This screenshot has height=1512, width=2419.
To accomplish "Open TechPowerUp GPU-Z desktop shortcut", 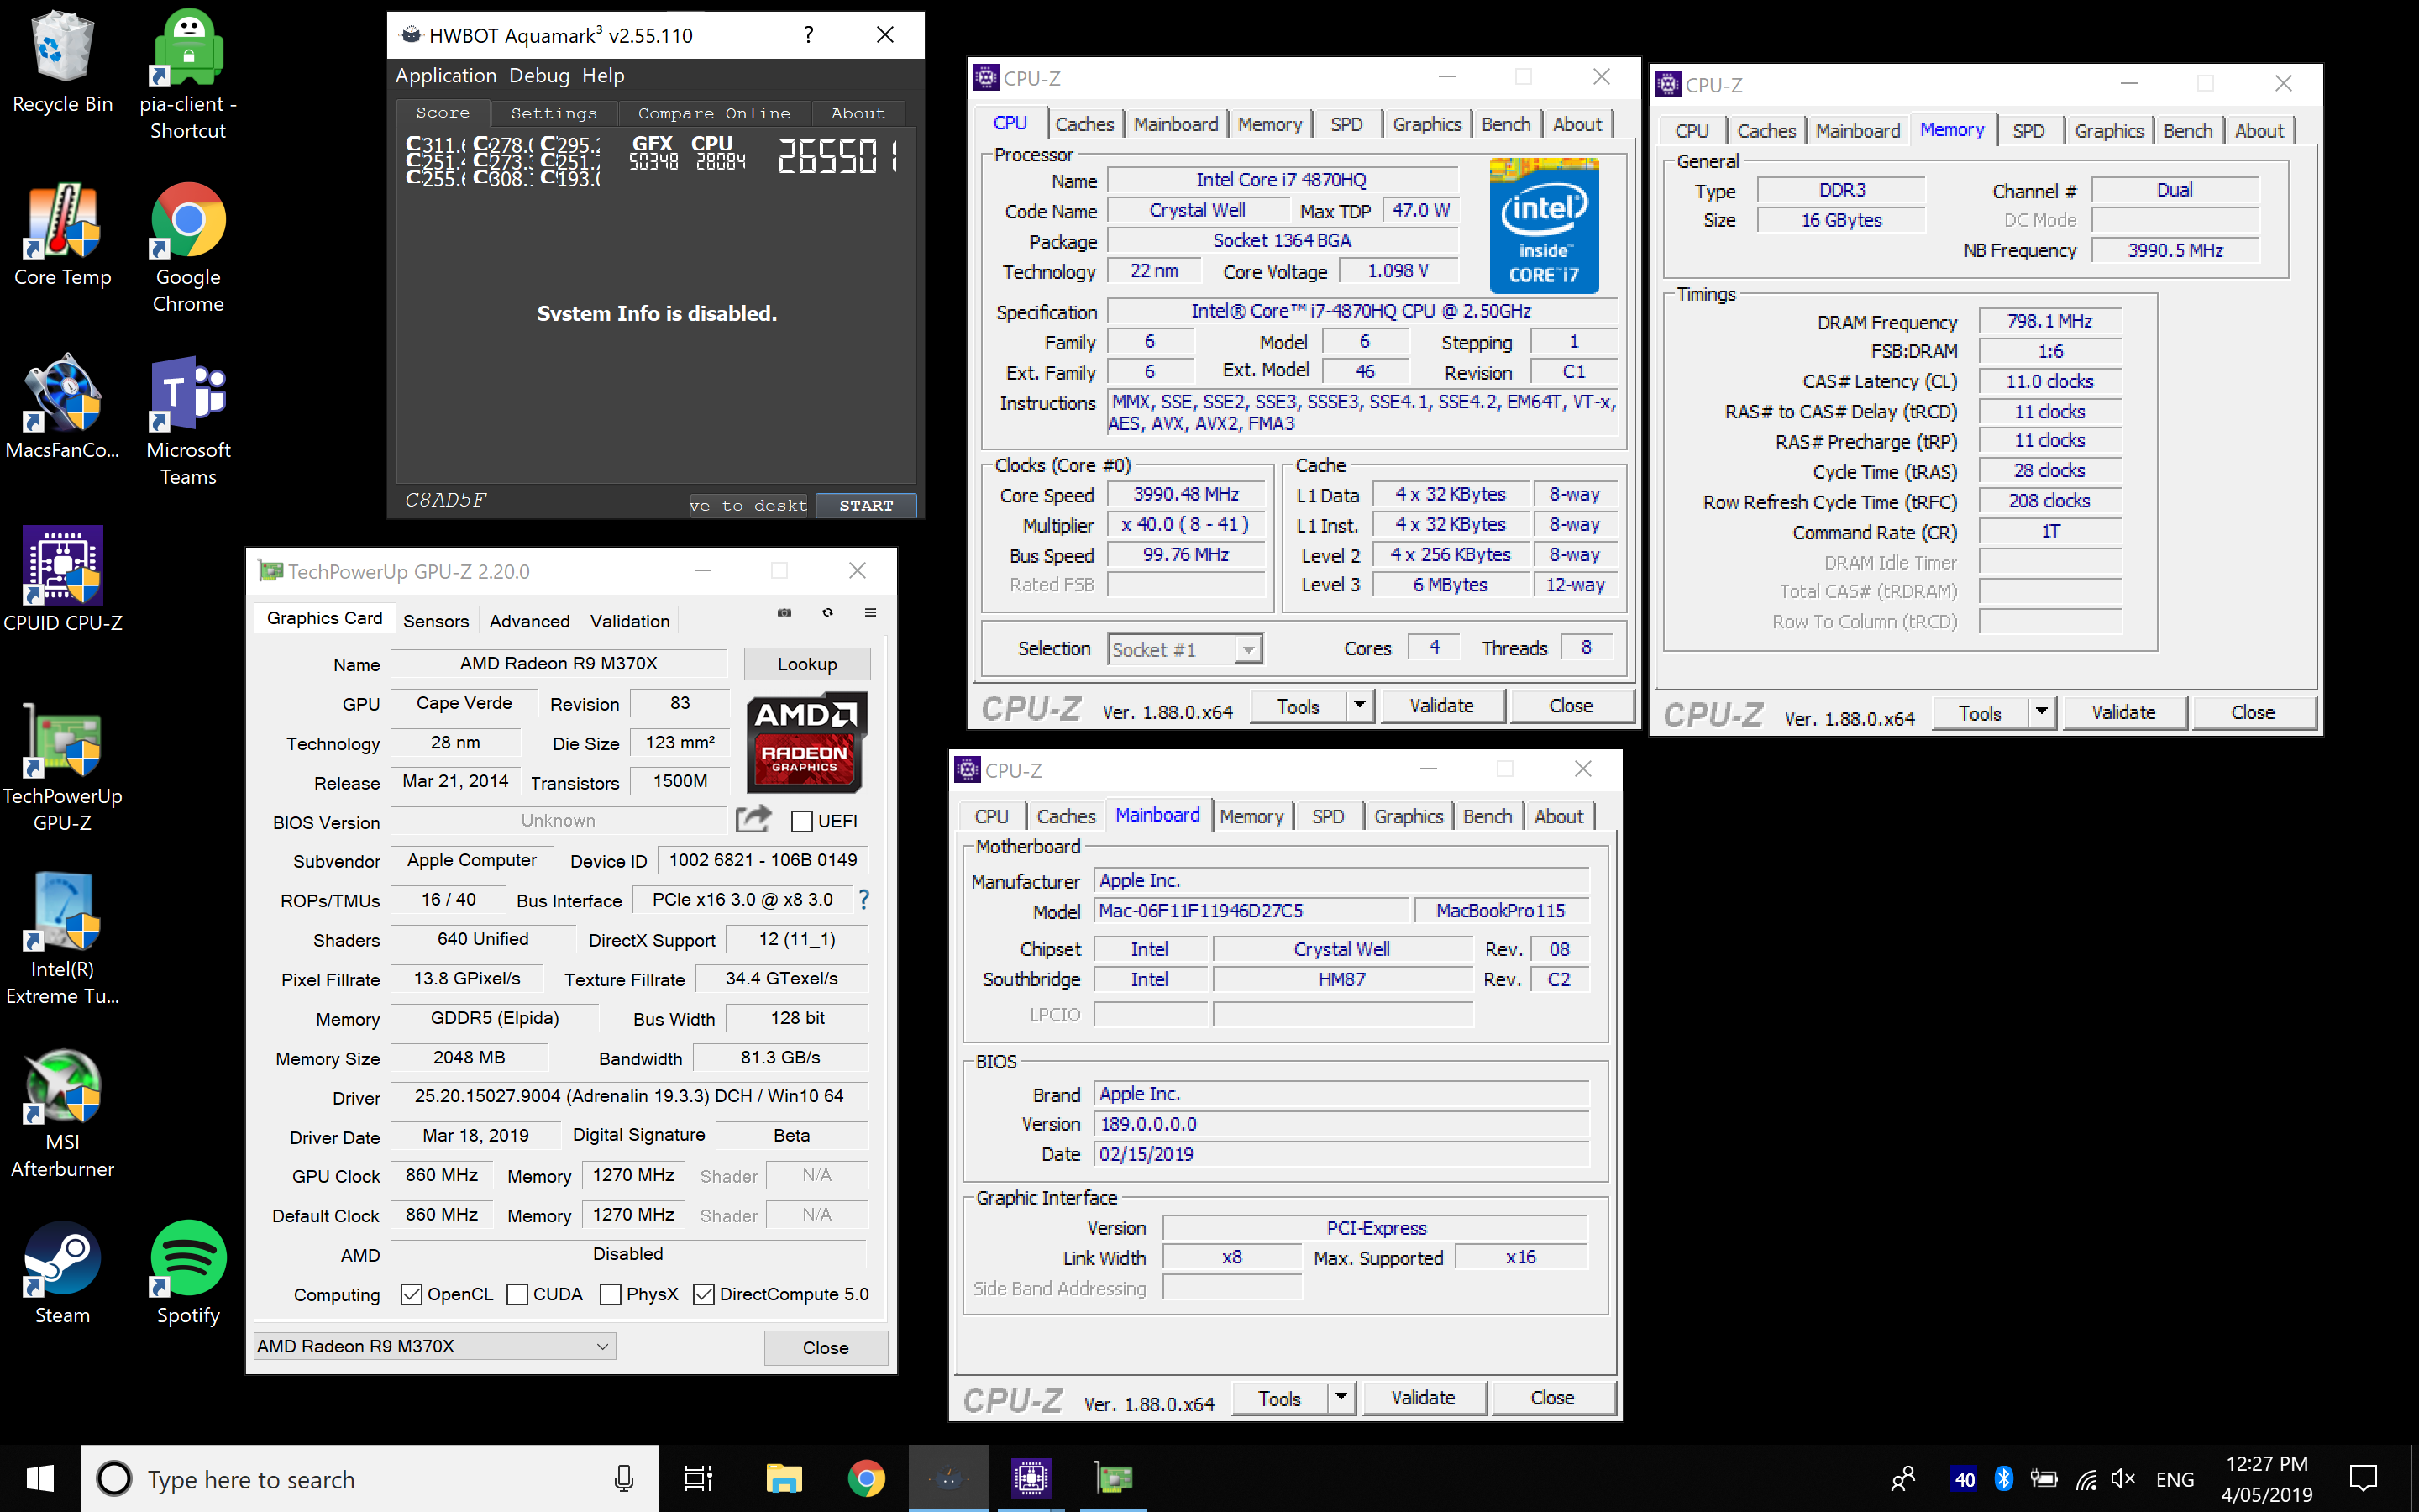I will [62, 767].
